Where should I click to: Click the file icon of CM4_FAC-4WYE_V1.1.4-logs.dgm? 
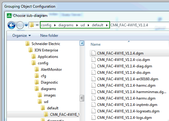coord(93,117)
